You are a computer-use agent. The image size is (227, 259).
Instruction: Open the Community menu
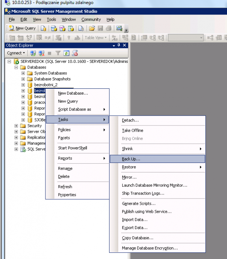point(91,19)
